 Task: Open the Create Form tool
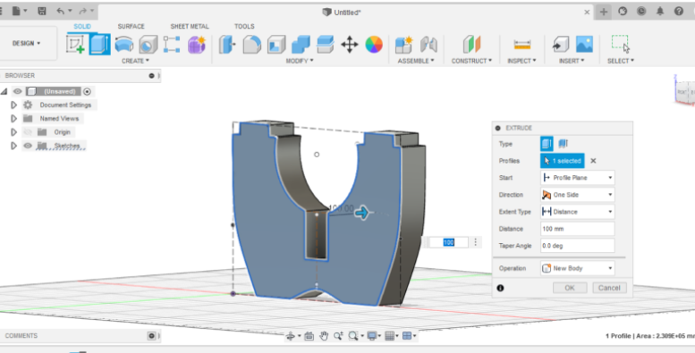(197, 45)
